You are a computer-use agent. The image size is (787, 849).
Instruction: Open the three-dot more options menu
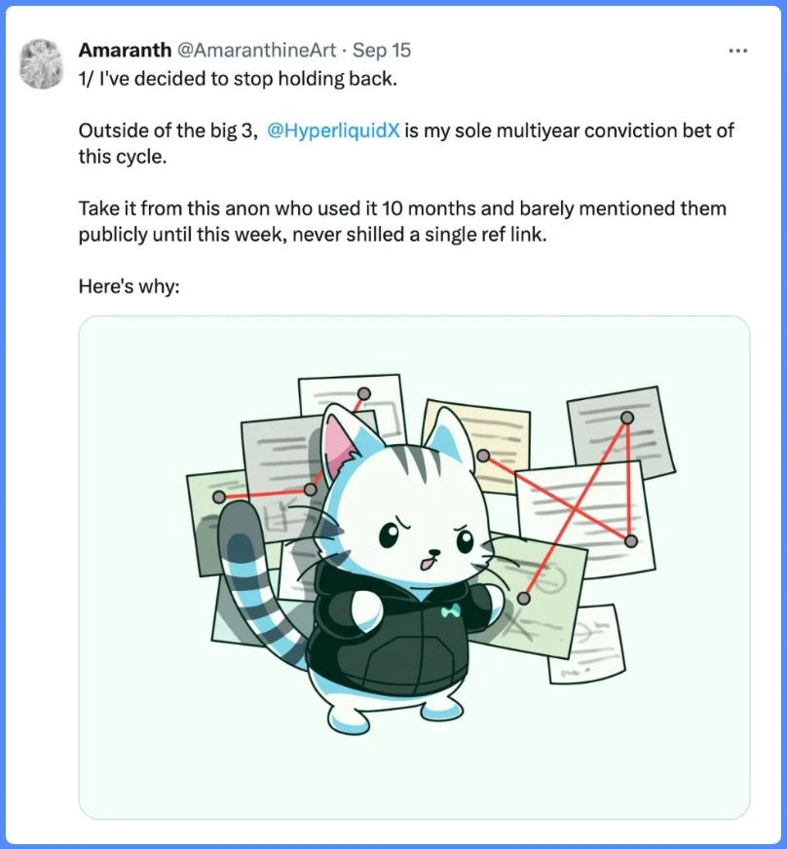[737, 51]
